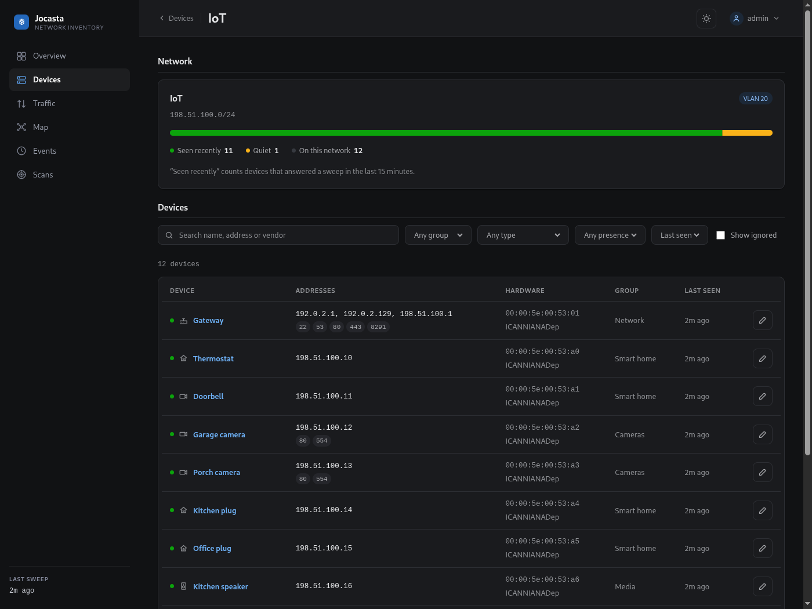The width and height of the screenshot is (812, 609).
Task: Edit the Gateway device entry
Action: pyautogui.click(x=763, y=320)
